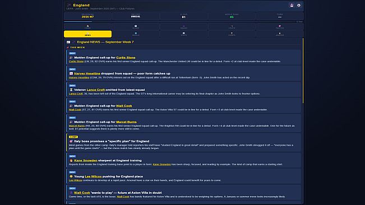Open the COMPS trophy tab
The image size is (365, 205).
tap(232, 34)
